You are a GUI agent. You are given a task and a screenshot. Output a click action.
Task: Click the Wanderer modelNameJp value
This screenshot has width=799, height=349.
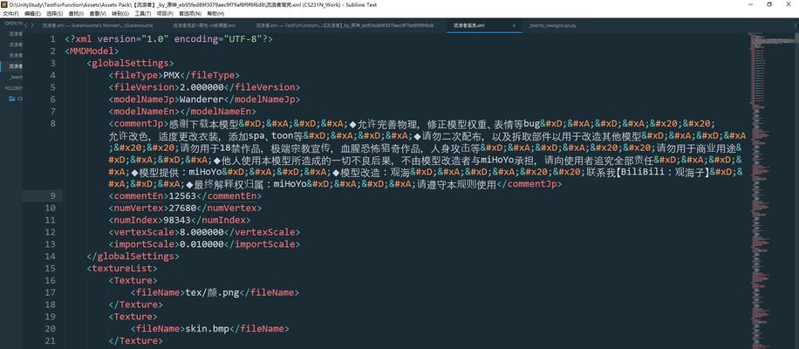(x=201, y=99)
